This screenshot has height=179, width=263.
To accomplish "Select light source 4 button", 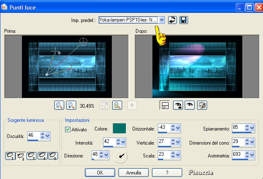I will point(42,156).
